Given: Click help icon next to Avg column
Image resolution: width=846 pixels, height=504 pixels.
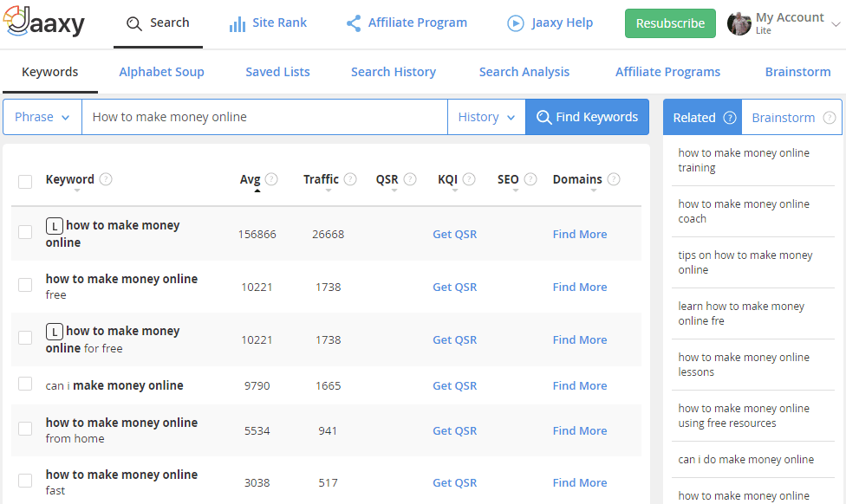Looking at the screenshot, I should click(x=271, y=179).
